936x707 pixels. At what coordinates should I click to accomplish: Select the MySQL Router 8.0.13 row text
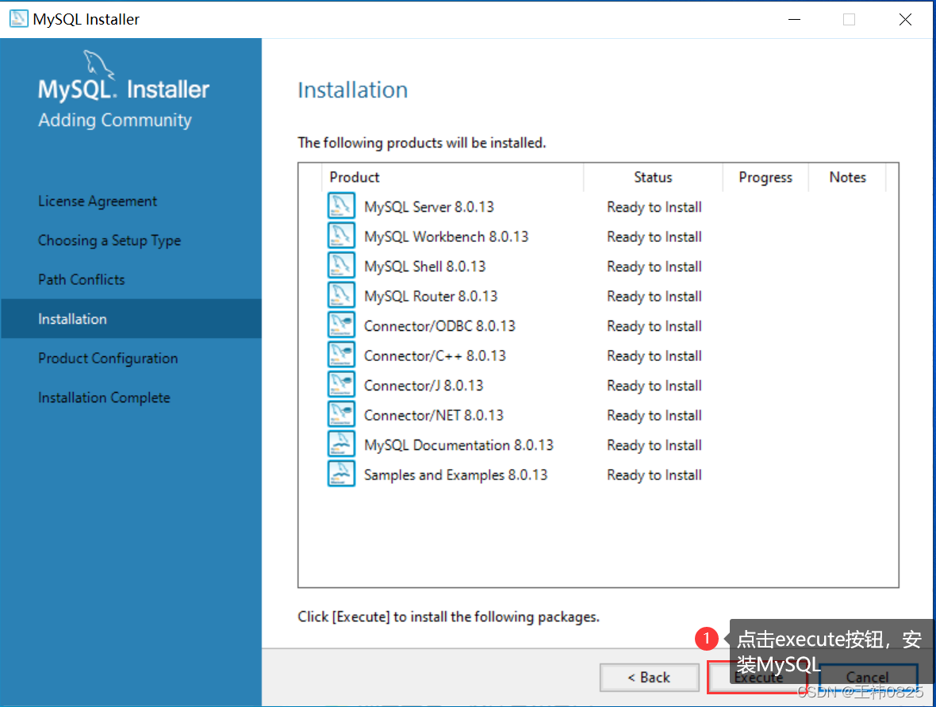tap(431, 296)
